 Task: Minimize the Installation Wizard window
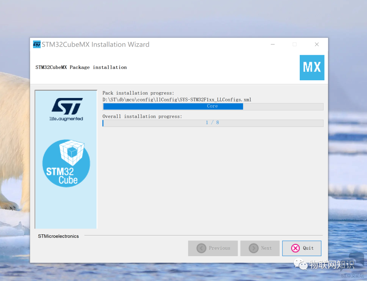pyautogui.click(x=273, y=44)
